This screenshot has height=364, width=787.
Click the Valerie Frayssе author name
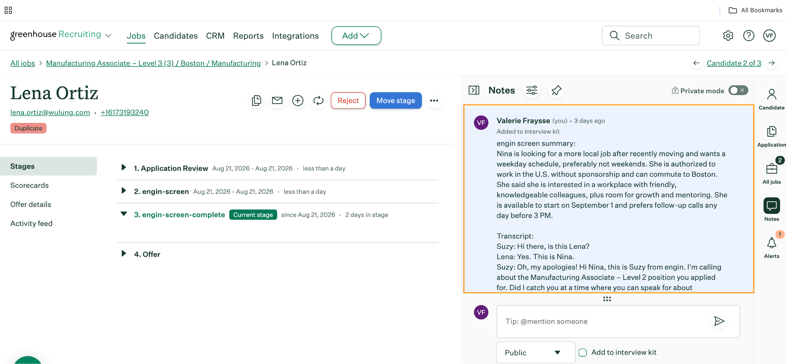(523, 121)
